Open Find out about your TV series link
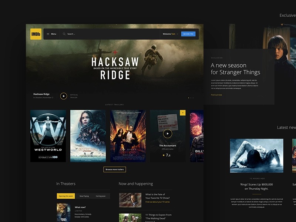 [x=157, y=202]
